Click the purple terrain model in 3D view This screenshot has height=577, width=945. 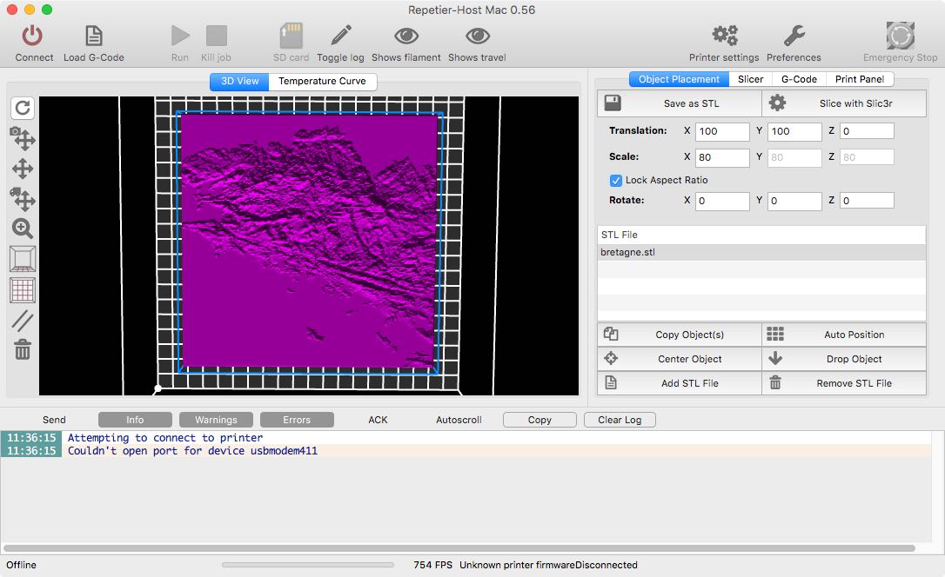coord(309,241)
